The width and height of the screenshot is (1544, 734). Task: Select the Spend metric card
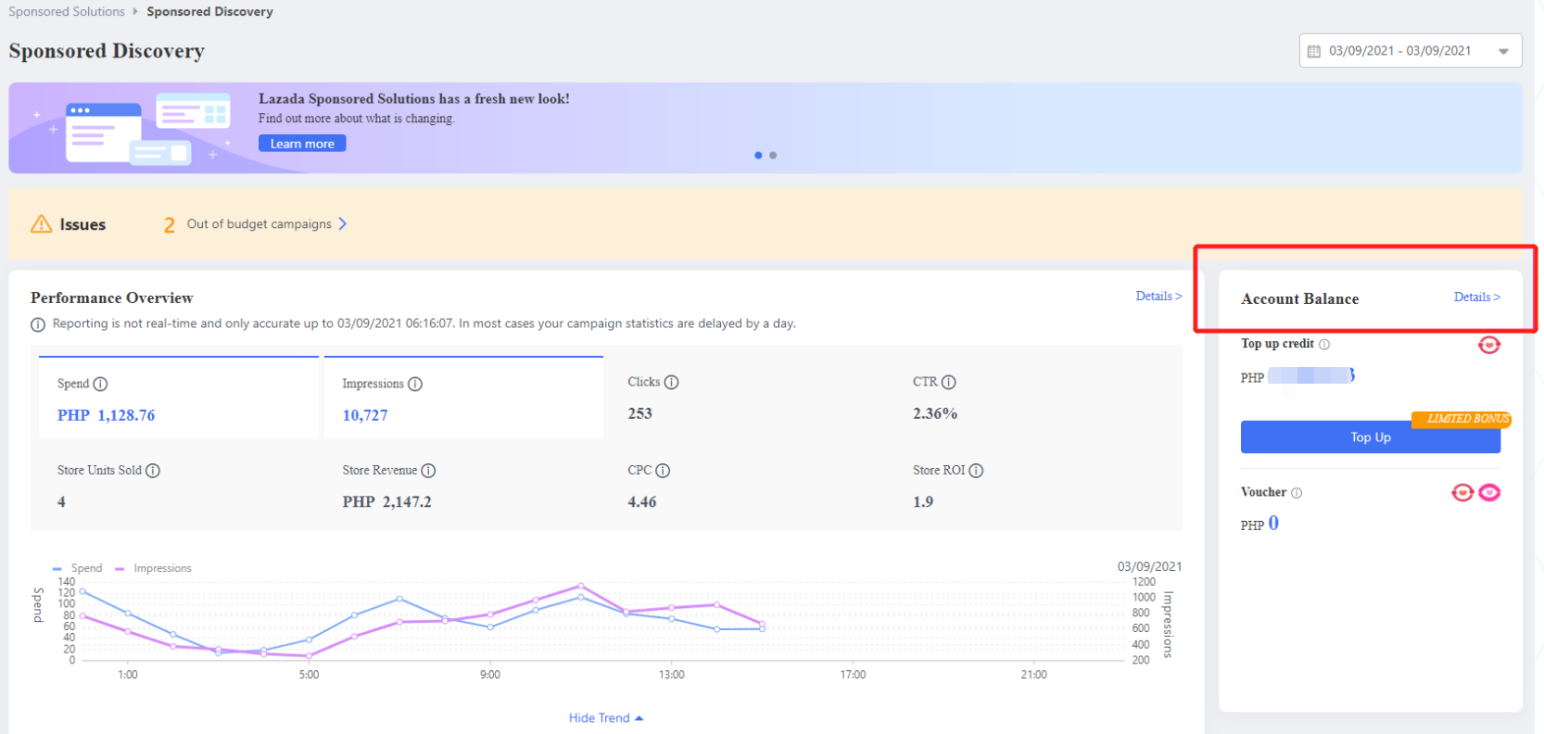tap(178, 399)
